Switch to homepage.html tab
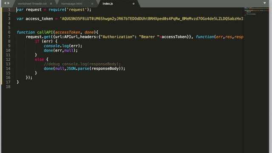Screen dimensions: 272x153 tap(72, 4)
